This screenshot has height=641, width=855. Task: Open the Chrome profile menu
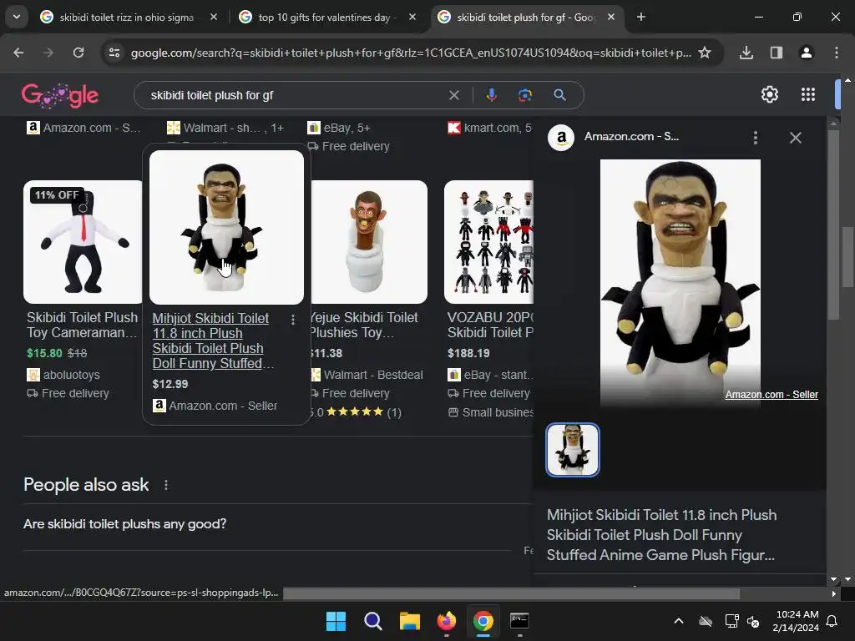[807, 53]
